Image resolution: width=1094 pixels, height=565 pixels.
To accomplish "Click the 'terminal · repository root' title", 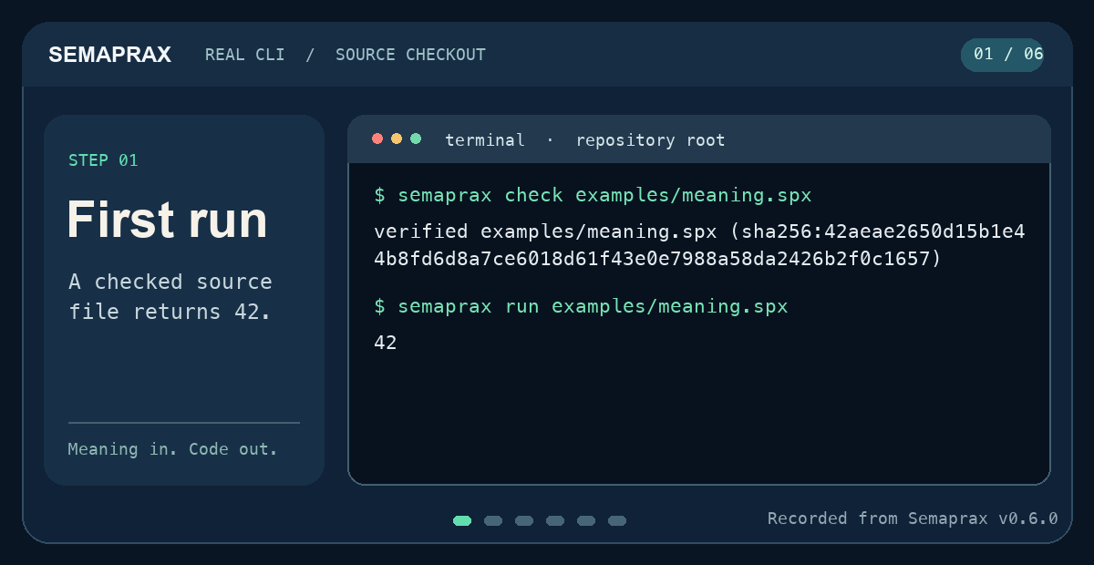I will [x=585, y=140].
